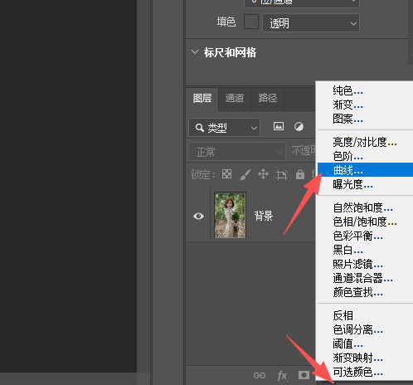Choose 自然饱和度... adjustment

365,207
